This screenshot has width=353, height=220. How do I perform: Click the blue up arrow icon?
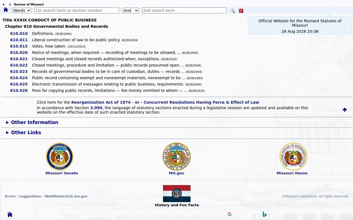click(345, 110)
